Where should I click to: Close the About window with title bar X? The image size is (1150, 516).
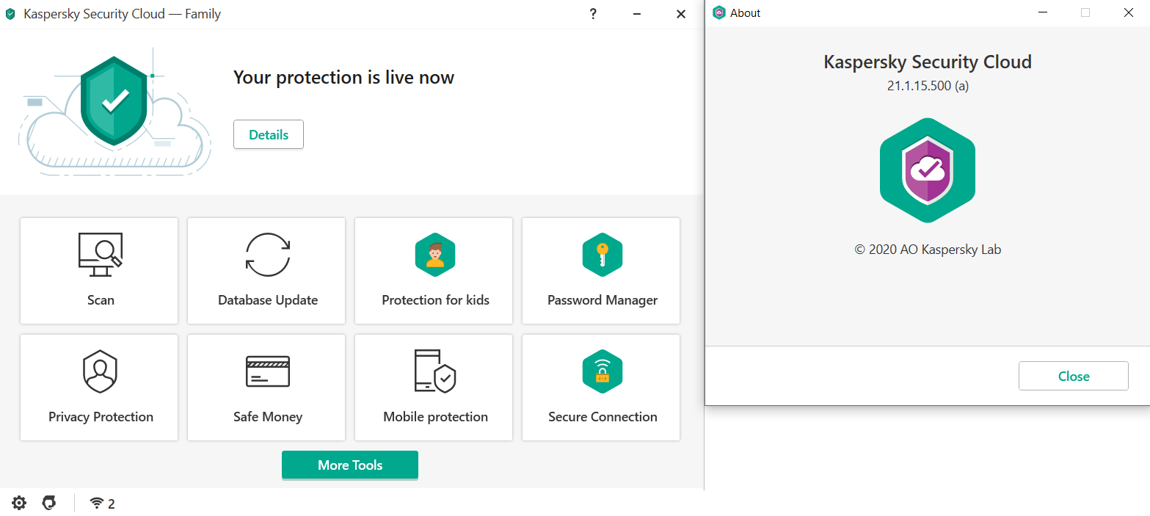1129,12
